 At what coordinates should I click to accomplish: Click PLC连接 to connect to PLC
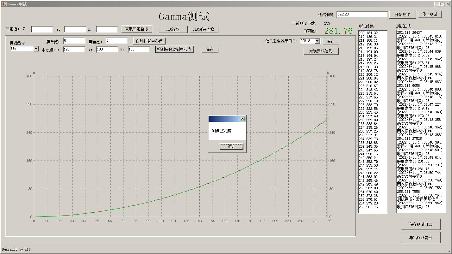pyautogui.click(x=173, y=29)
